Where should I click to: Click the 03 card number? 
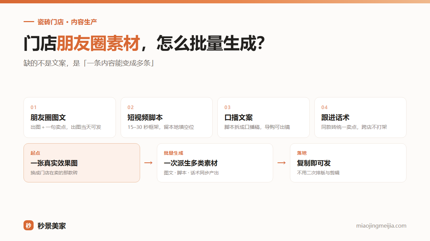pyautogui.click(x=227, y=107)
